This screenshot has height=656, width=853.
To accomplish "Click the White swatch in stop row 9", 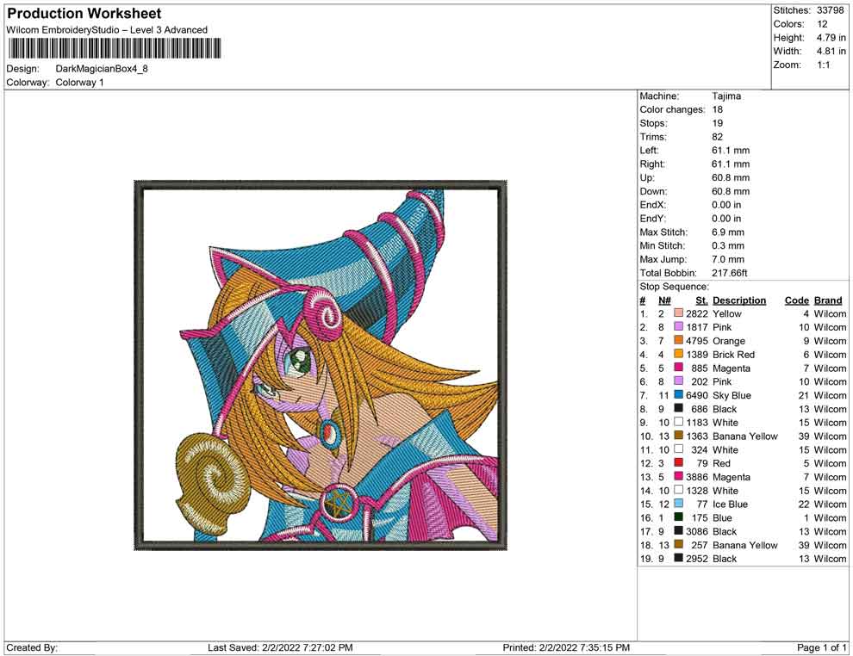I will pos(678,422).
